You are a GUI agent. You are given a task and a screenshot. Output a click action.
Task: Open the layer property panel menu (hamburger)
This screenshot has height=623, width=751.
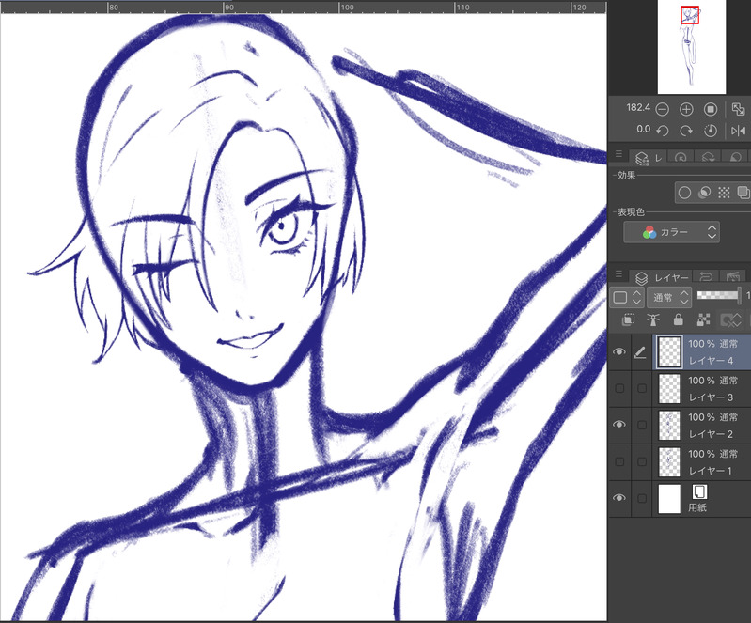tap(618, 154)
